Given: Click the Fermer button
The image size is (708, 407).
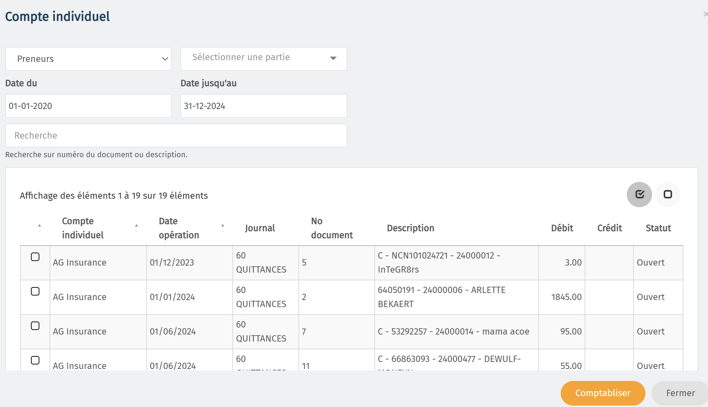Looking at the screenshot, I should click(x=681, y=393).
